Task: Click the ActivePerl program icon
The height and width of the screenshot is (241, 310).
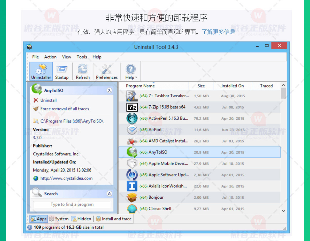Action: pyautogui.click(x=132, y=118)
